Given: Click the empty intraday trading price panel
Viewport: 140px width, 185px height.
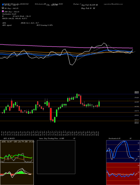Looking at the screenshot, I should point(56,157).
